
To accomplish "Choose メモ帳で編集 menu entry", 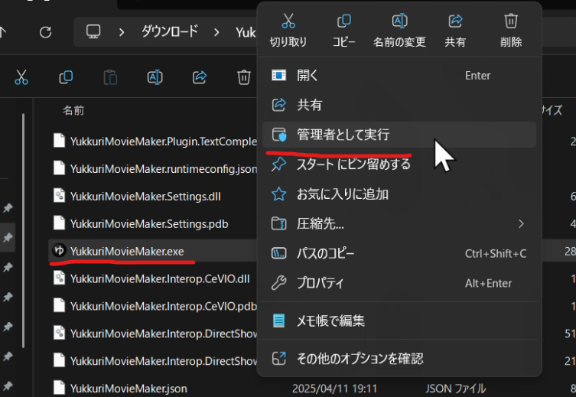I will (x=399, y=321).
